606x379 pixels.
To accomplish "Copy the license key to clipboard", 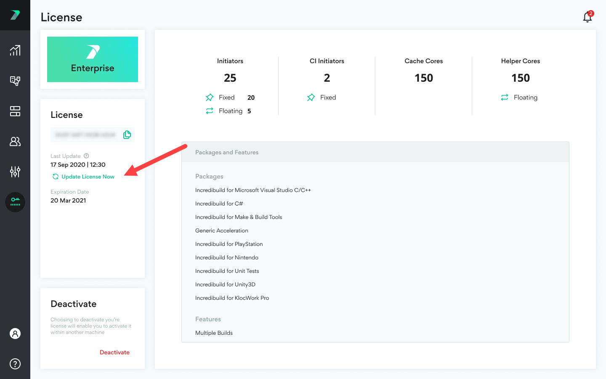I will [x=127, y=135].
